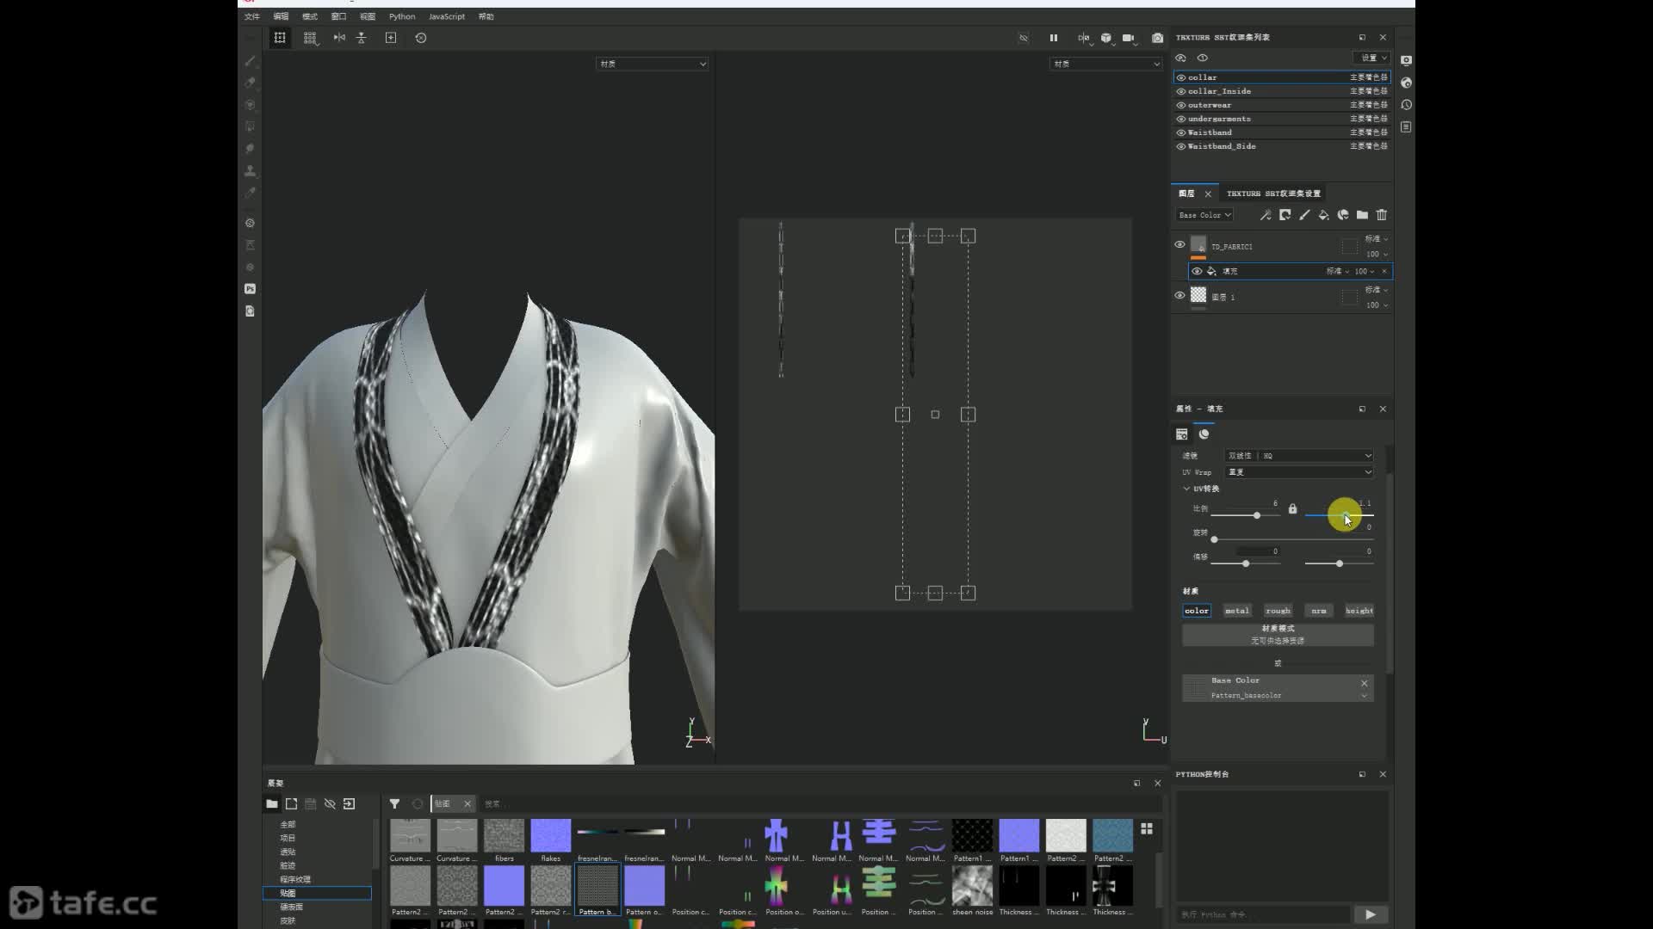The image size is (1653, 929).
Task: Toggle visibility of Waistband texture set
Action: tap(1181, 132)
